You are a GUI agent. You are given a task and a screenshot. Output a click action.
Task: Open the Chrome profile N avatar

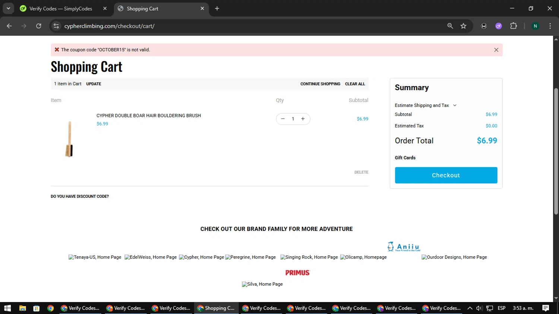pyautogui.click(x=535, y=26)
